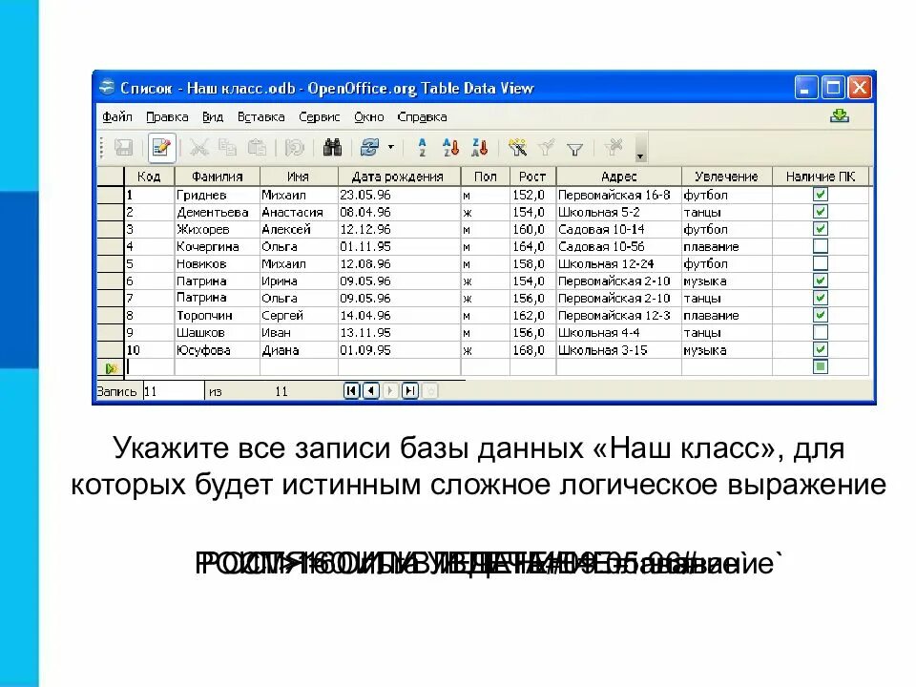This screenshot has width=916, height=687.
Task: Click the Remove Filter/Sort icon
Action: pyautogui.click(x=614, y=147)
